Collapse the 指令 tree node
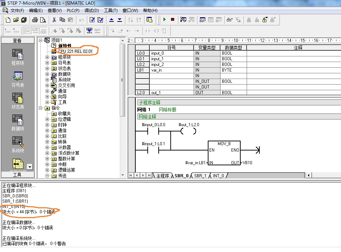The height and width of the screenshot is (252, 341). tap(40, 108)
